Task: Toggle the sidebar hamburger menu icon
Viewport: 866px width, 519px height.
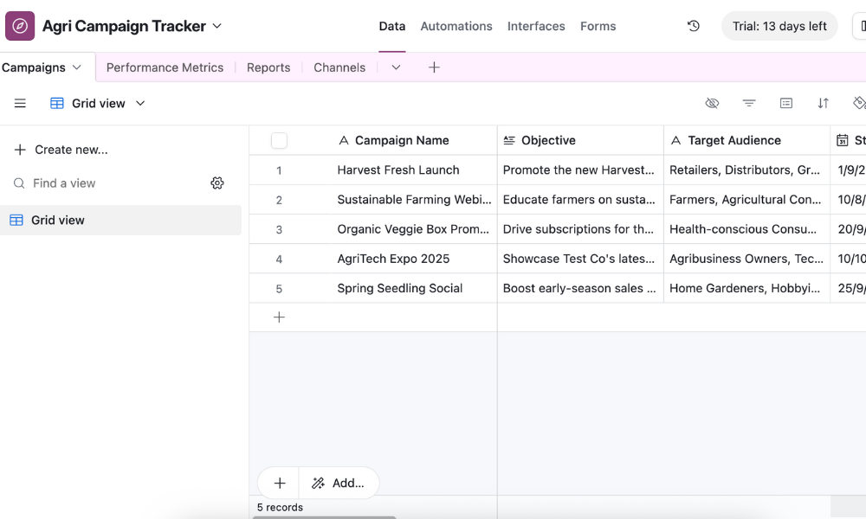Action: click(x=20, y=103)
